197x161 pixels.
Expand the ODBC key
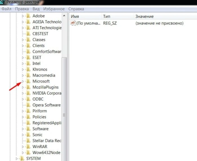(x=23, y=99)
